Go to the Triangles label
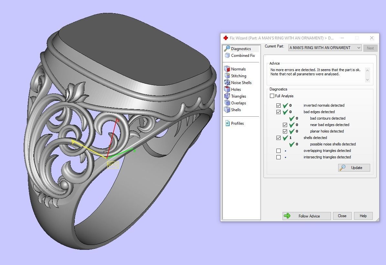The height and width of the screenshot is (265, 386). pyautogui.click(x=239, y=96)
